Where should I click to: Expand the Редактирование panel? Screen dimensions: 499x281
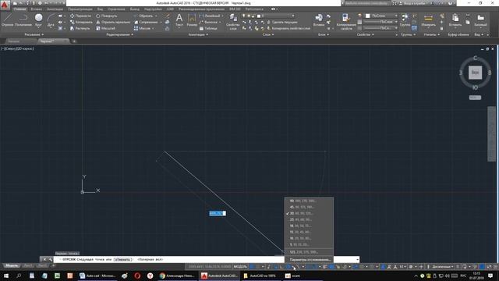[119, 34]
